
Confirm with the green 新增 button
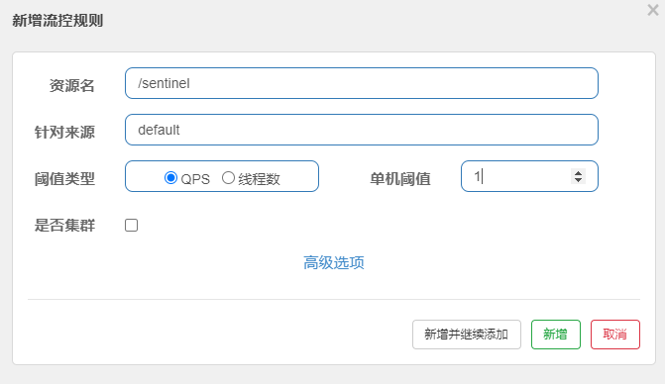tap(556, 335)
